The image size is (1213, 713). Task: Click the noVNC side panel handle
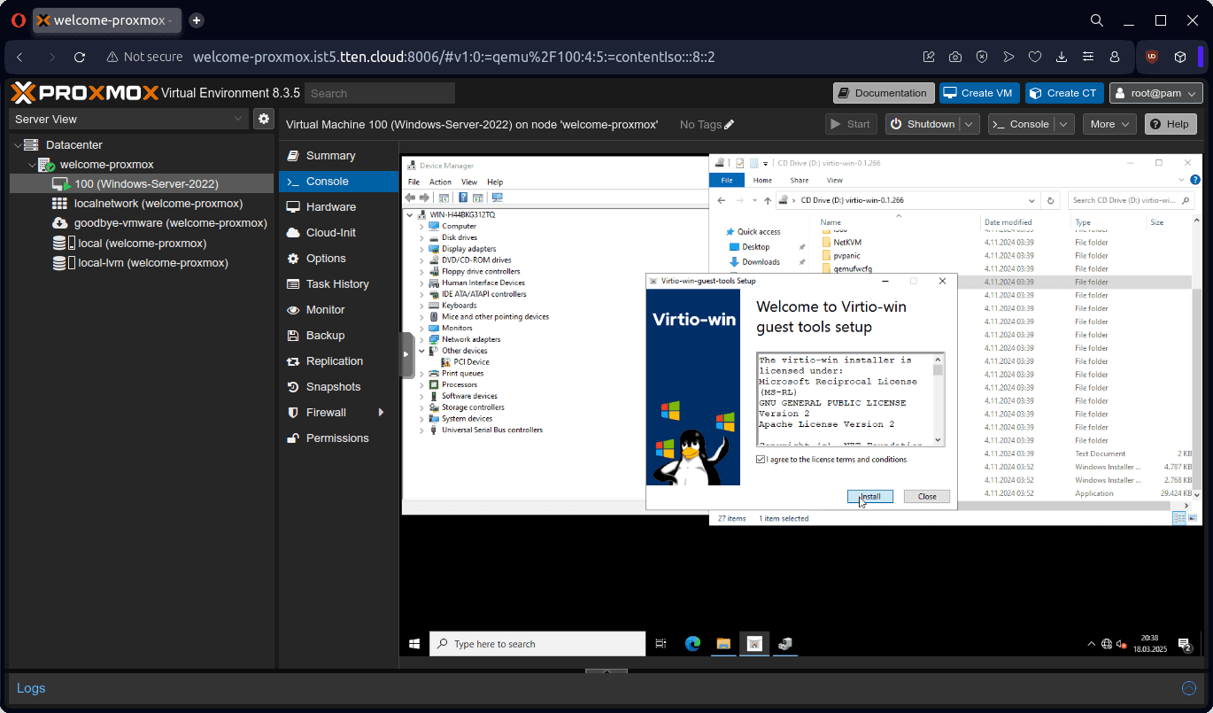coord(407,354)
